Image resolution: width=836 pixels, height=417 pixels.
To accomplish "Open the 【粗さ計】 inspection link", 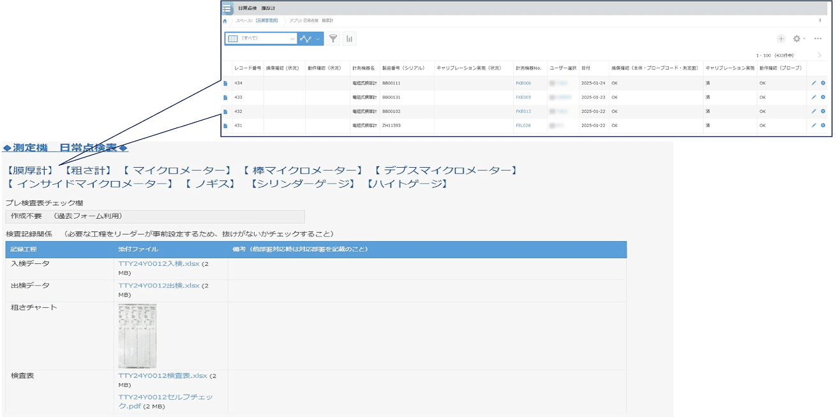I will (88, 170).
